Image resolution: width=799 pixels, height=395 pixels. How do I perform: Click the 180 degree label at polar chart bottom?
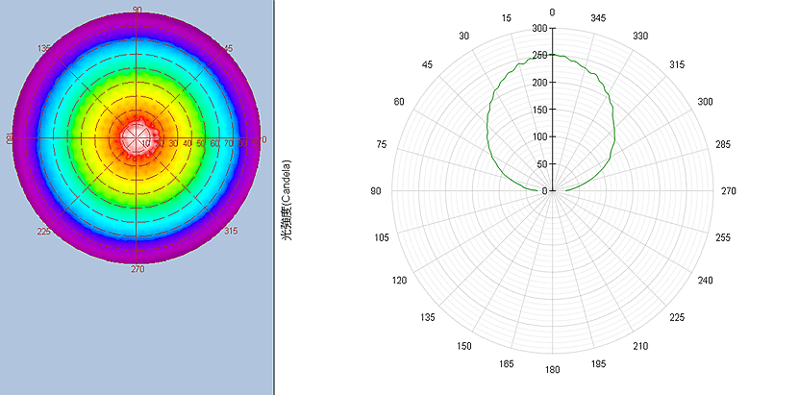click(552, 370)
